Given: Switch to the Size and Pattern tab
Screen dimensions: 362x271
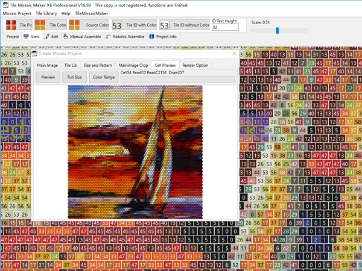Looking at the screenshot, I should (98, 65).
